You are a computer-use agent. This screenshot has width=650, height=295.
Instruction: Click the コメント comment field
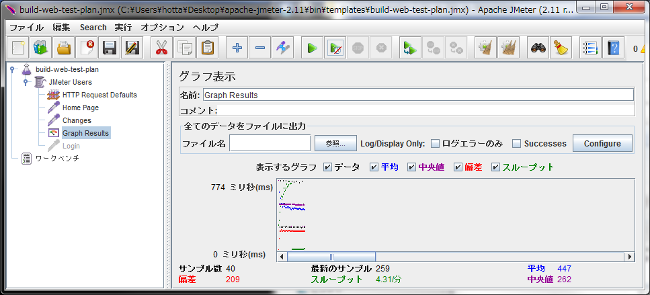point(425,110)
